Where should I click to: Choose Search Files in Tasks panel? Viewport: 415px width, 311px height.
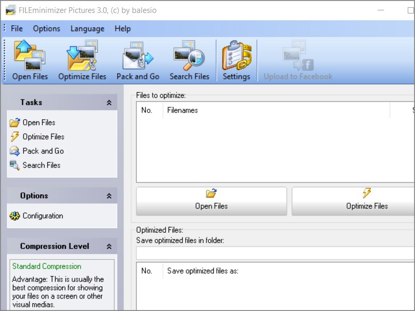35,165
